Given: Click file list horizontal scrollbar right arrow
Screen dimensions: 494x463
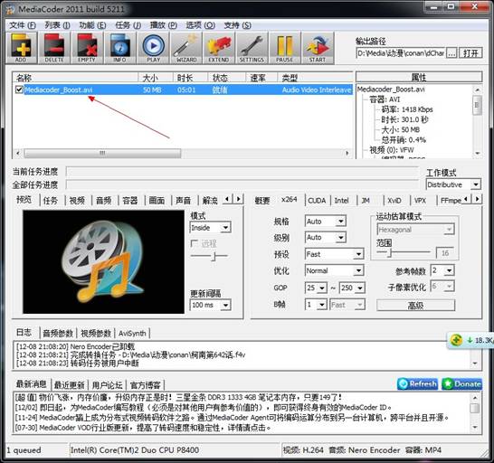Looking at the screenshot, I should 347,154.
